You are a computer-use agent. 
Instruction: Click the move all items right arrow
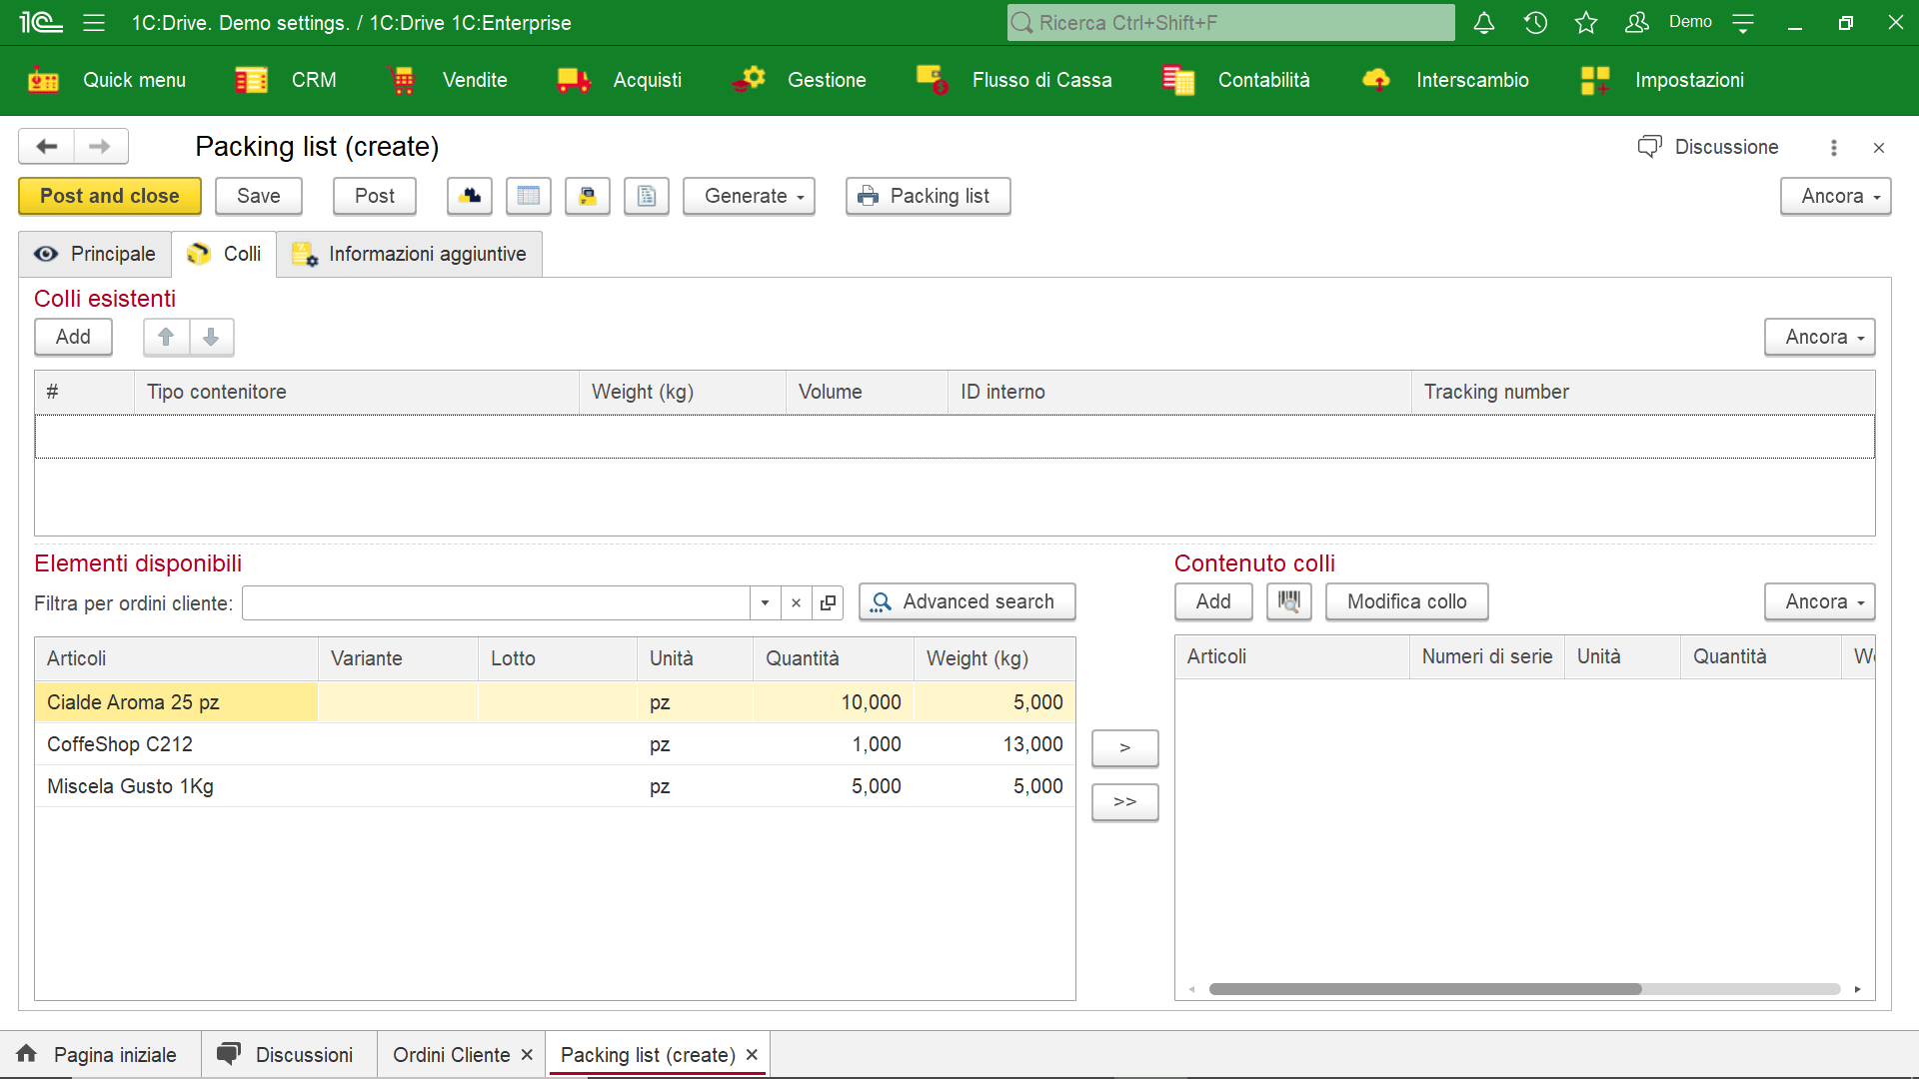(1123, 801)
